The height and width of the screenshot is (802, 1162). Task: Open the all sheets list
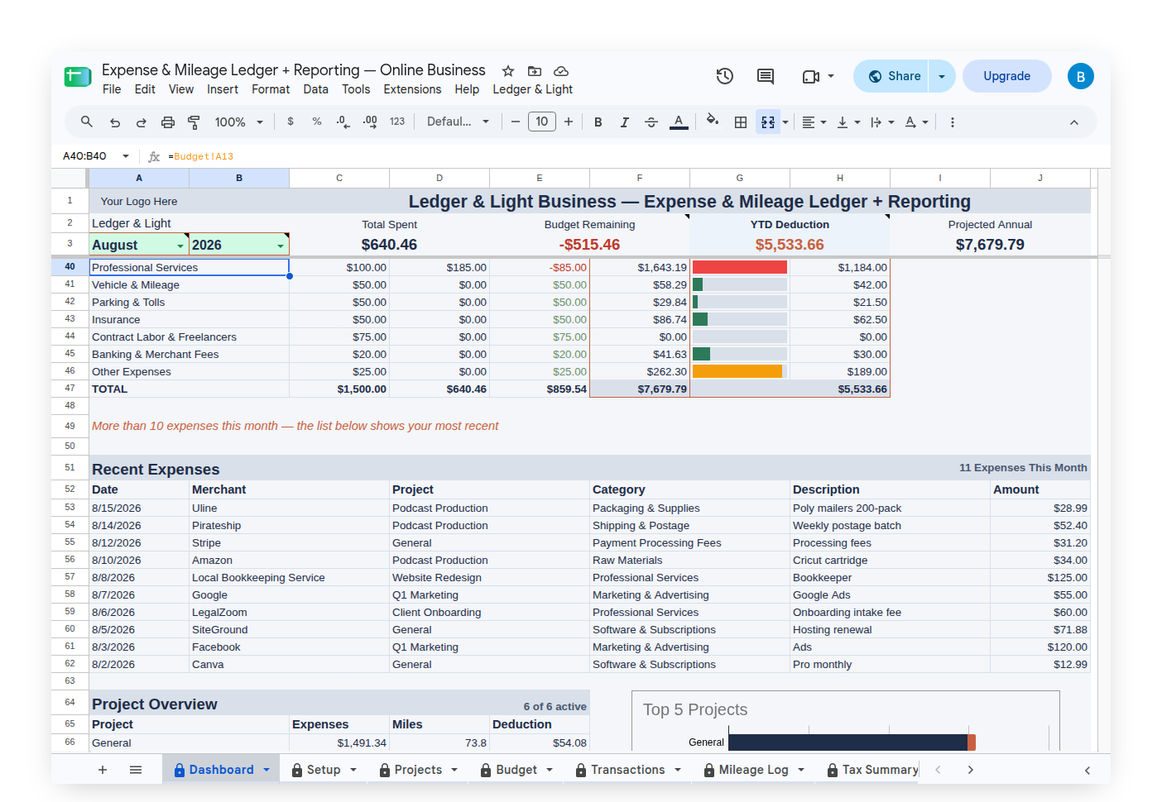click(x=136, y=770)
